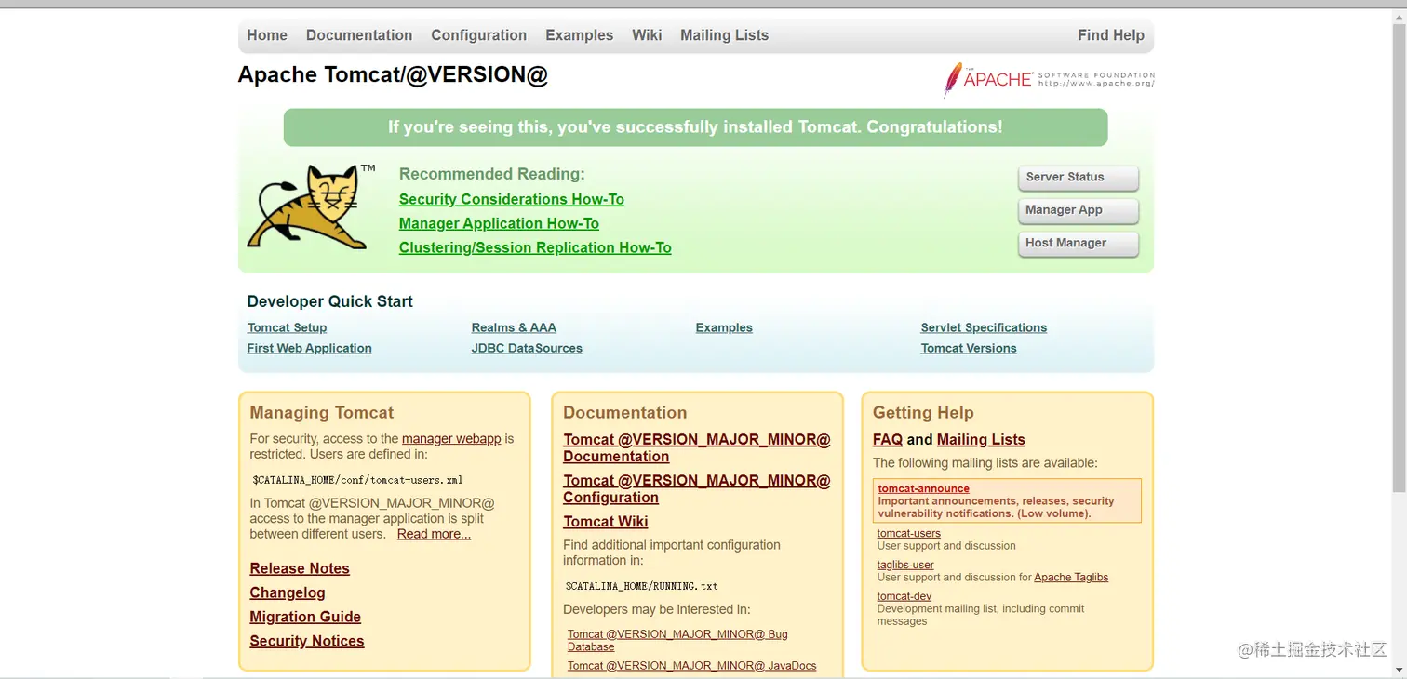Click Find Help in the top bar

[x=1111, y=35]
